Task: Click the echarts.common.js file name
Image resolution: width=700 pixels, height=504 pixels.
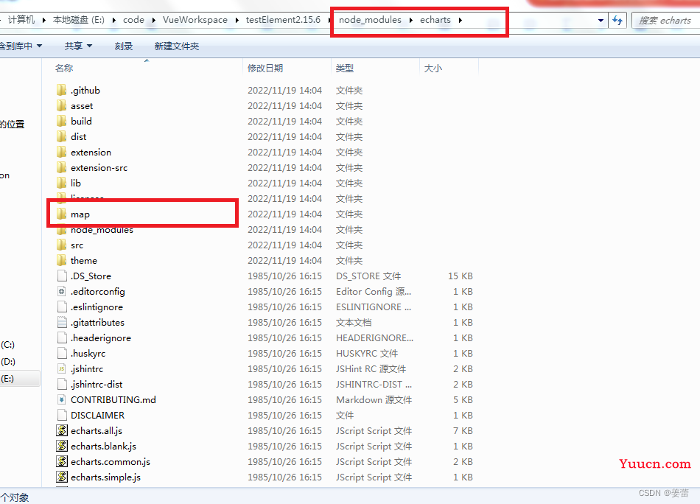Action: [x=111, y=461]
